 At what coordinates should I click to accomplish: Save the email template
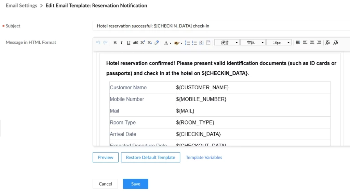[135, 184]
